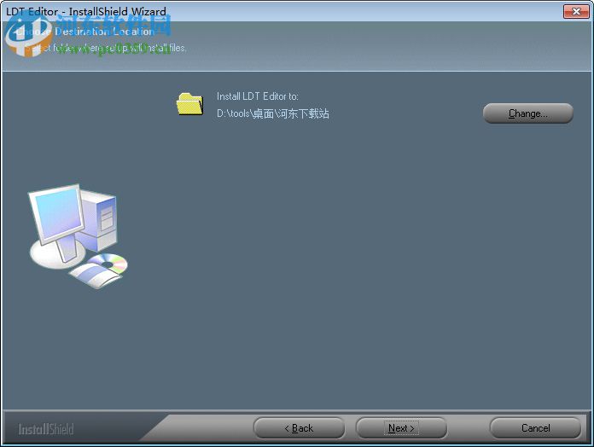The height and width of the screenshot is (447, 594).
Task: Select the install path D:\tools\桌面\河东下载站
Action: click(x=273, y=113)
